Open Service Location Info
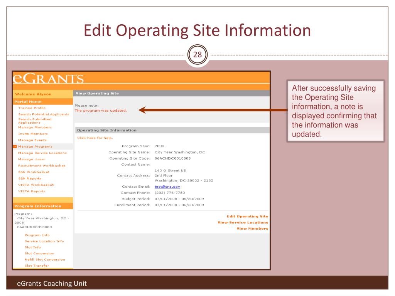Screen dimensions: 395x296 coord(44,241)
